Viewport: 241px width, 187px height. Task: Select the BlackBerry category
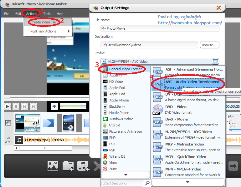click(126, 106)
